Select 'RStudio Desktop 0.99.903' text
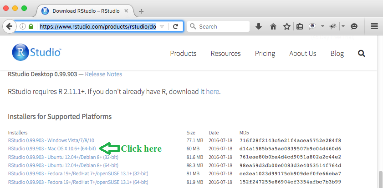Viewport: 383px width, 188px height. [42, 74]
